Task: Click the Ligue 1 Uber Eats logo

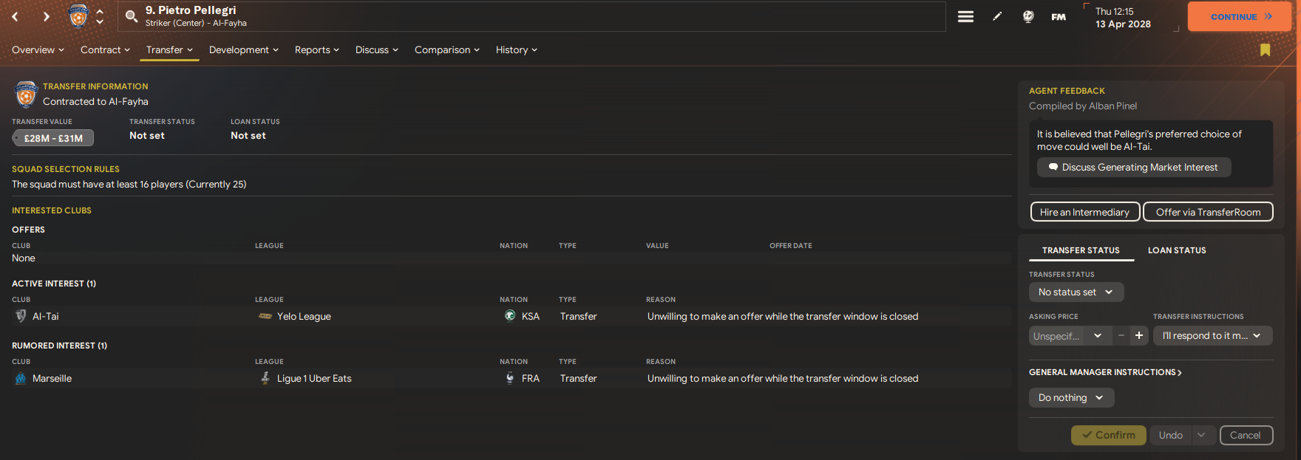Action: point(265,378)
